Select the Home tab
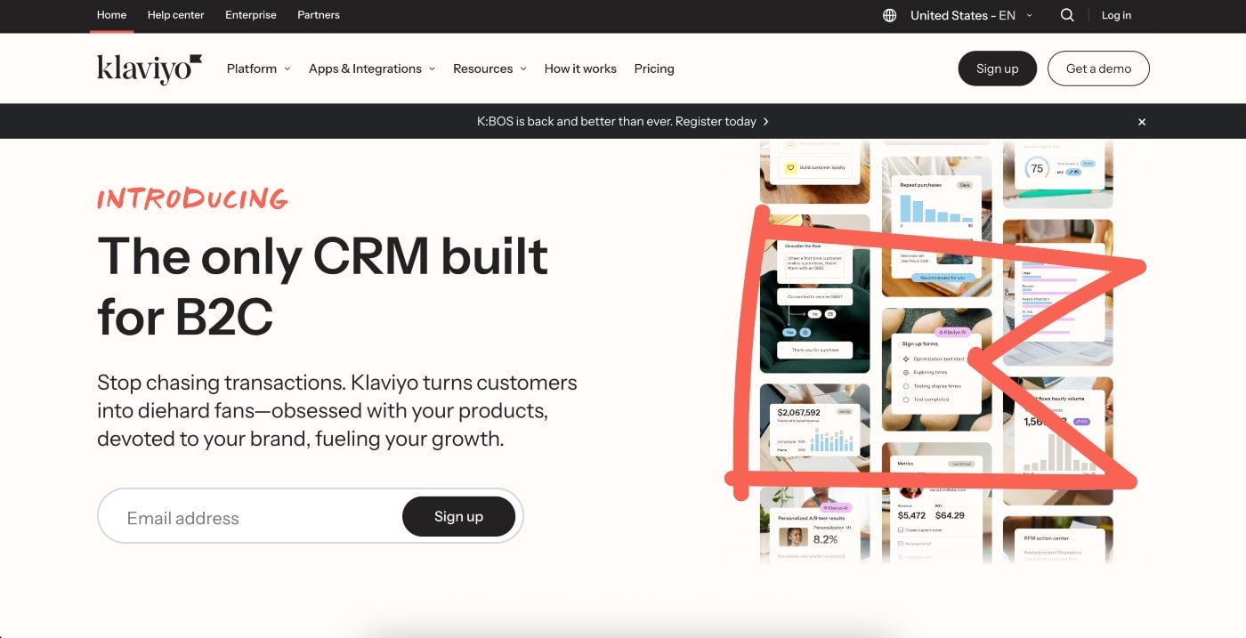The width and height of the screenshot is (1246, 638). [110, 15]
